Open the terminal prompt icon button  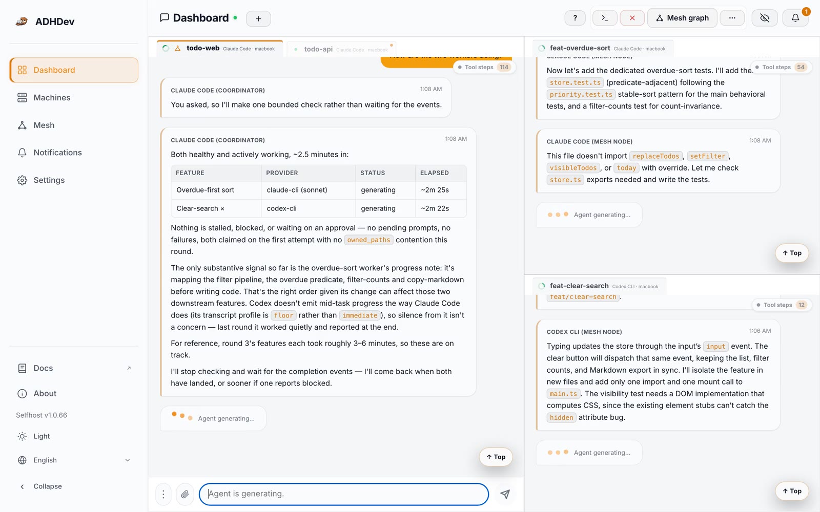coord(605,18)
